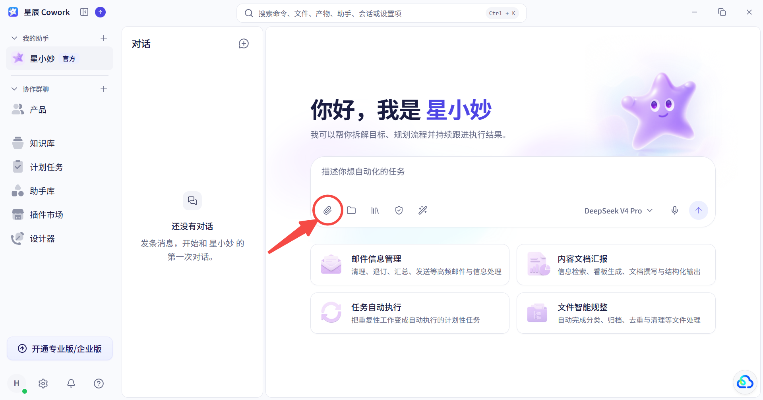This screenshot has height=400, width=763.
Task: Open help question mark icon
Action: pyautogui.click(x=99, y=383)
